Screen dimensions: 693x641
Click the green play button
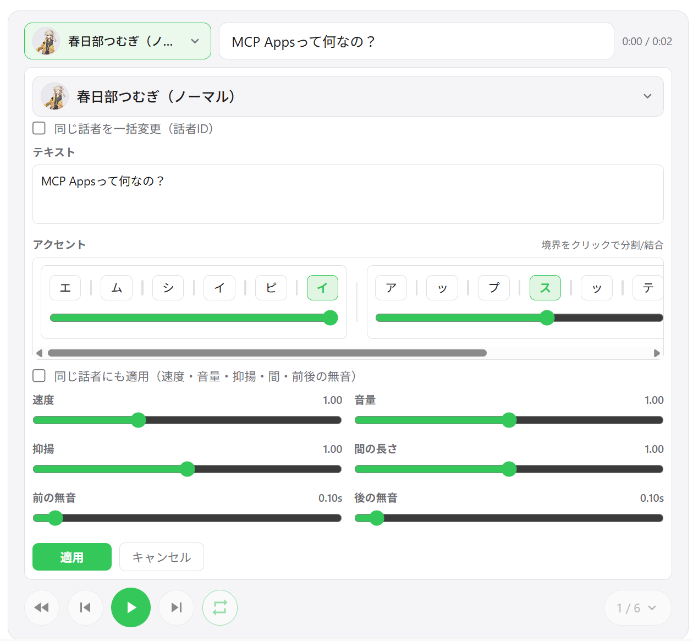(131, 607)
